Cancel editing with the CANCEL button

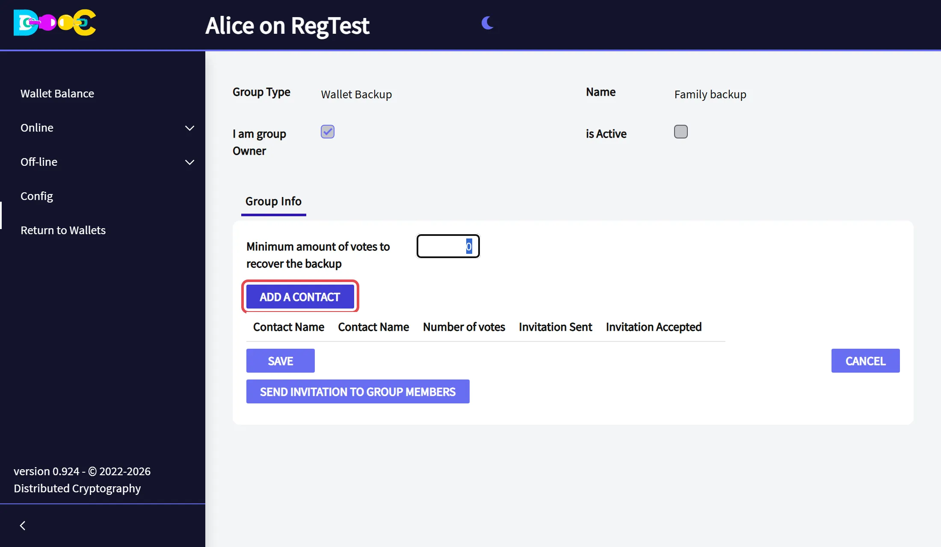(x=866, y=361)
